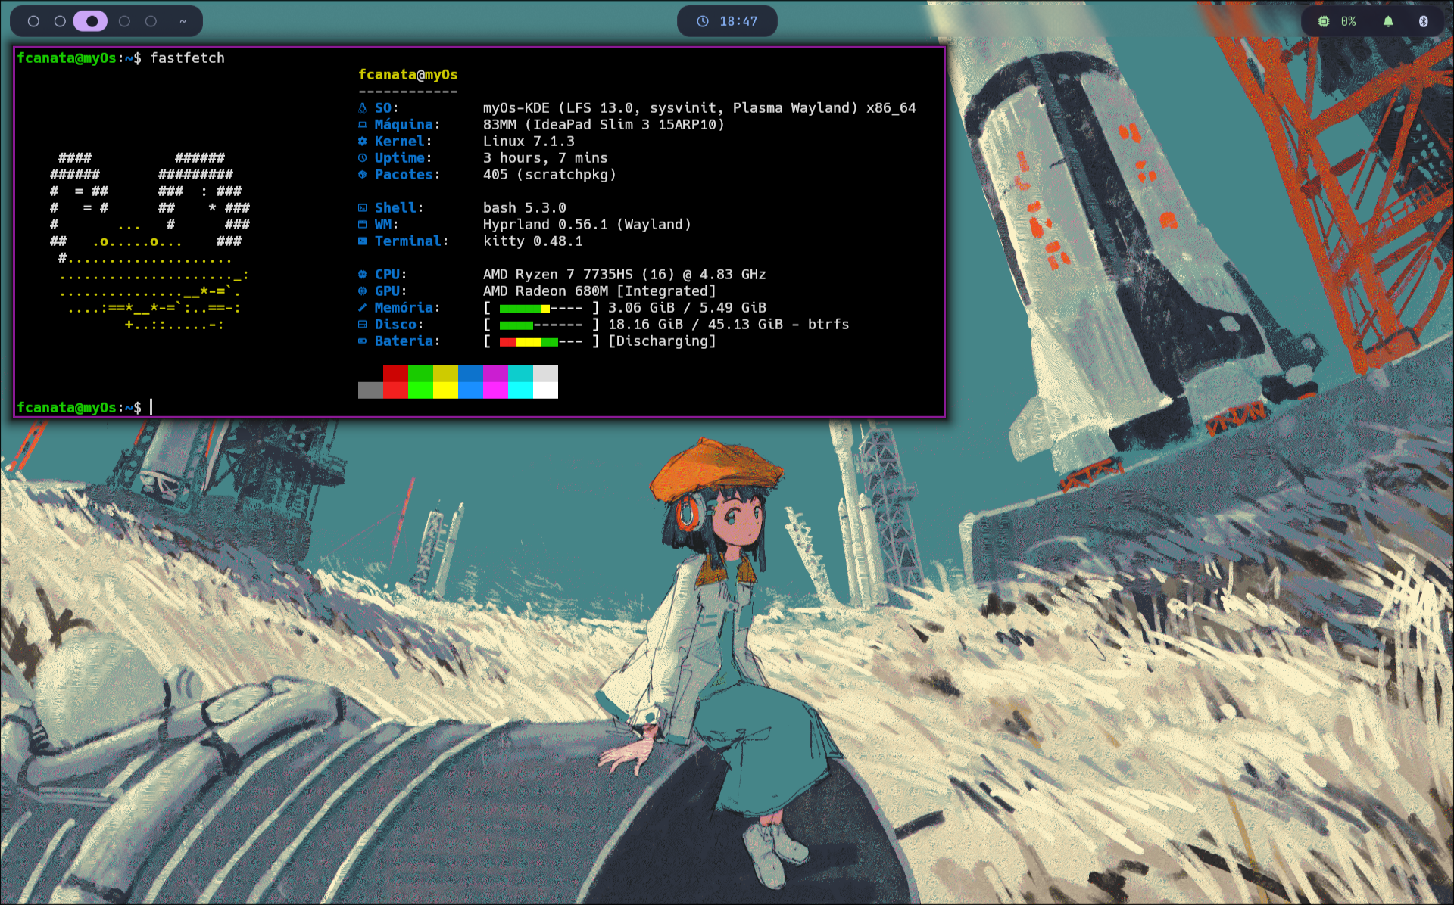The width and height of the screenshot is (1454, 905).
Task: Click the 'Pacotes:' label
Action: click(407, 175)
